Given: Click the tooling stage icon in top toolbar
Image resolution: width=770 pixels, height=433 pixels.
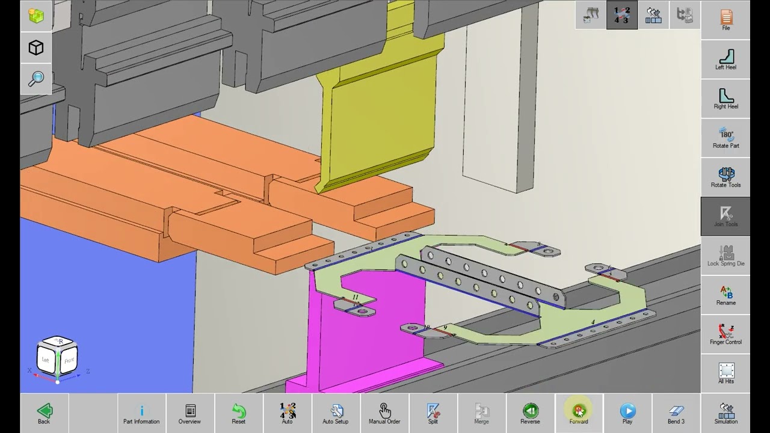Looking at the screenshot, I should click(591, 15).
